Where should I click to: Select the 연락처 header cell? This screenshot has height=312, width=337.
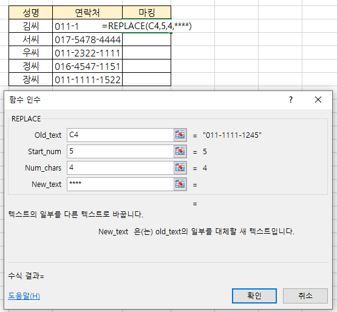tap(87, 13)
